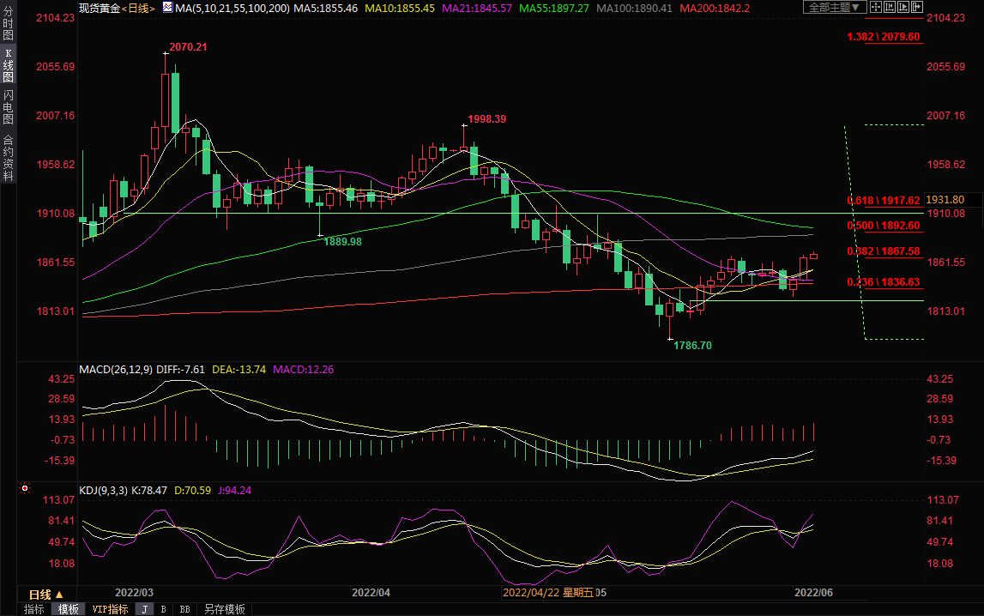Open the VIP指标 tab

tap(110, 609)
